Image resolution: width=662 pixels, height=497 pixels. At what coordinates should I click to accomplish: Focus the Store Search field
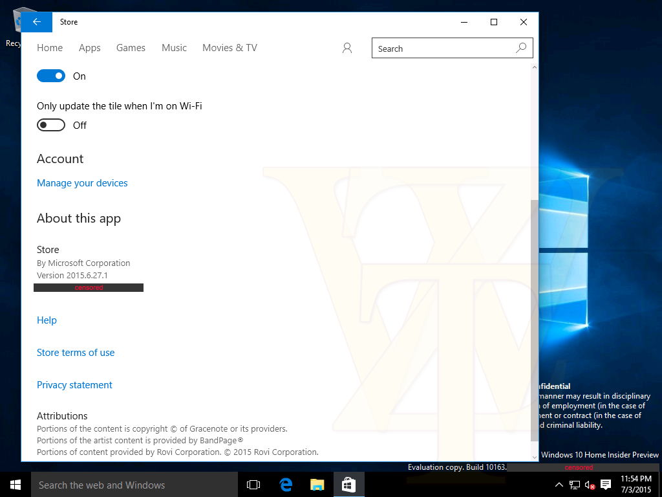(x=452, y=48)
